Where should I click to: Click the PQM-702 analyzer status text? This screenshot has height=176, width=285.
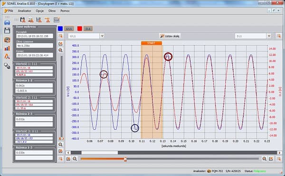pyautogui.click(x=217, y=171)
